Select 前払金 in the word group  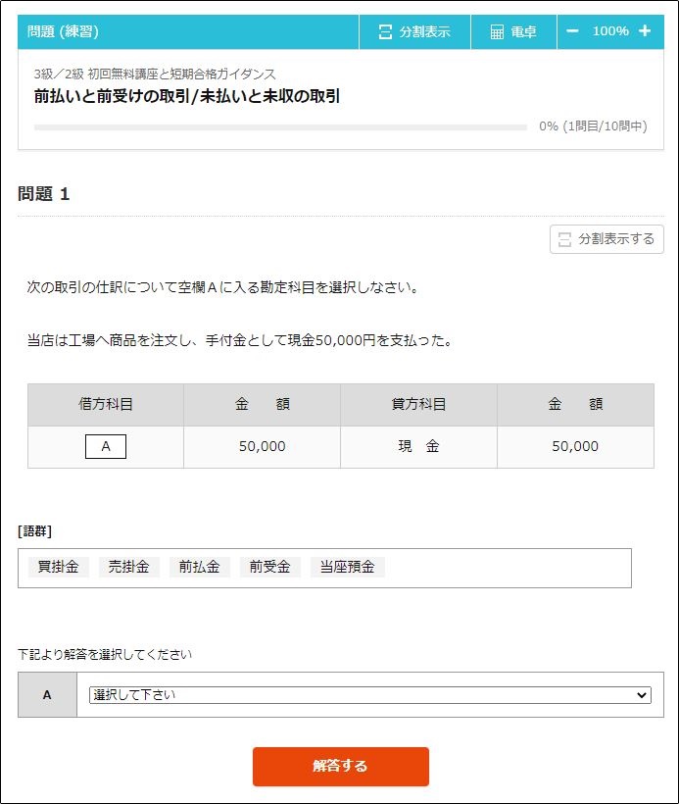[x=199, y=567]
